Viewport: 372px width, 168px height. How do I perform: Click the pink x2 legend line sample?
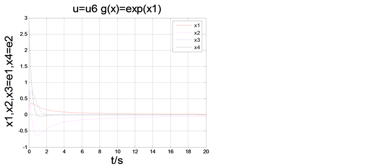coord(183,33)
